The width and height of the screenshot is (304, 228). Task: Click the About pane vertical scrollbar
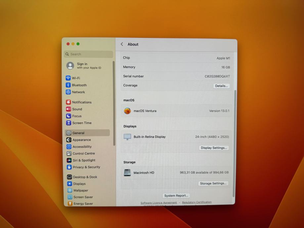coord(235,143)
